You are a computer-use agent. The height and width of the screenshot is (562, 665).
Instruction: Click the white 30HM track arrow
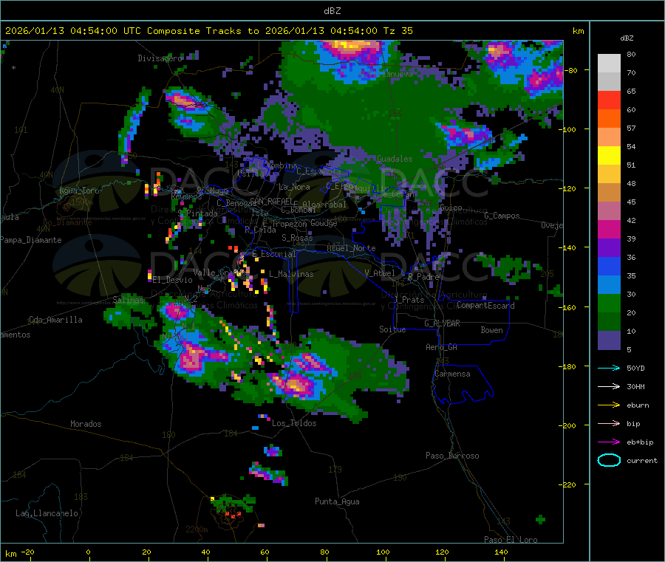[x=609, y=386]
